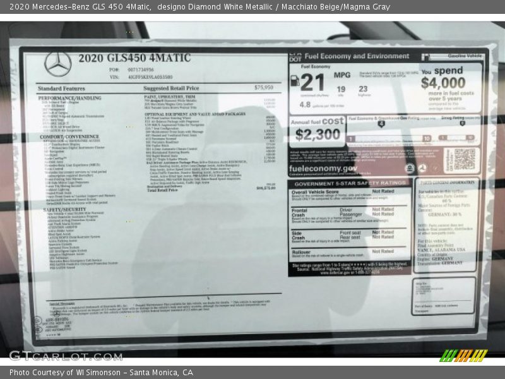Screen dimensions: 505x379
Task: Click the 1 to 10 greenhouse gas rating bar
Action: coord(389,138)
